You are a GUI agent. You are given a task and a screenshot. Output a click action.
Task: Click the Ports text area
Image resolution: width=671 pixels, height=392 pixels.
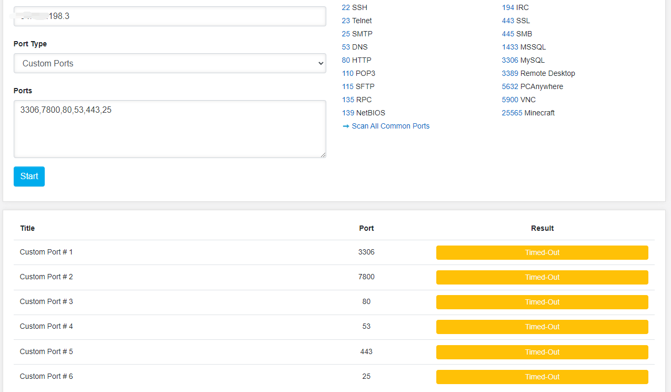pyautogui.click(x=169, y=129)
